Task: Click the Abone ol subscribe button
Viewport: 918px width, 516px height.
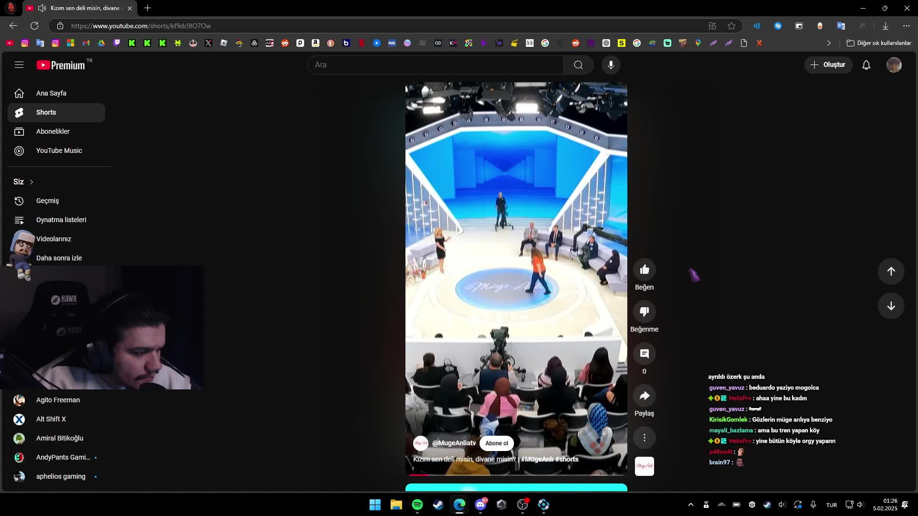Action: [x=496, y=443]
